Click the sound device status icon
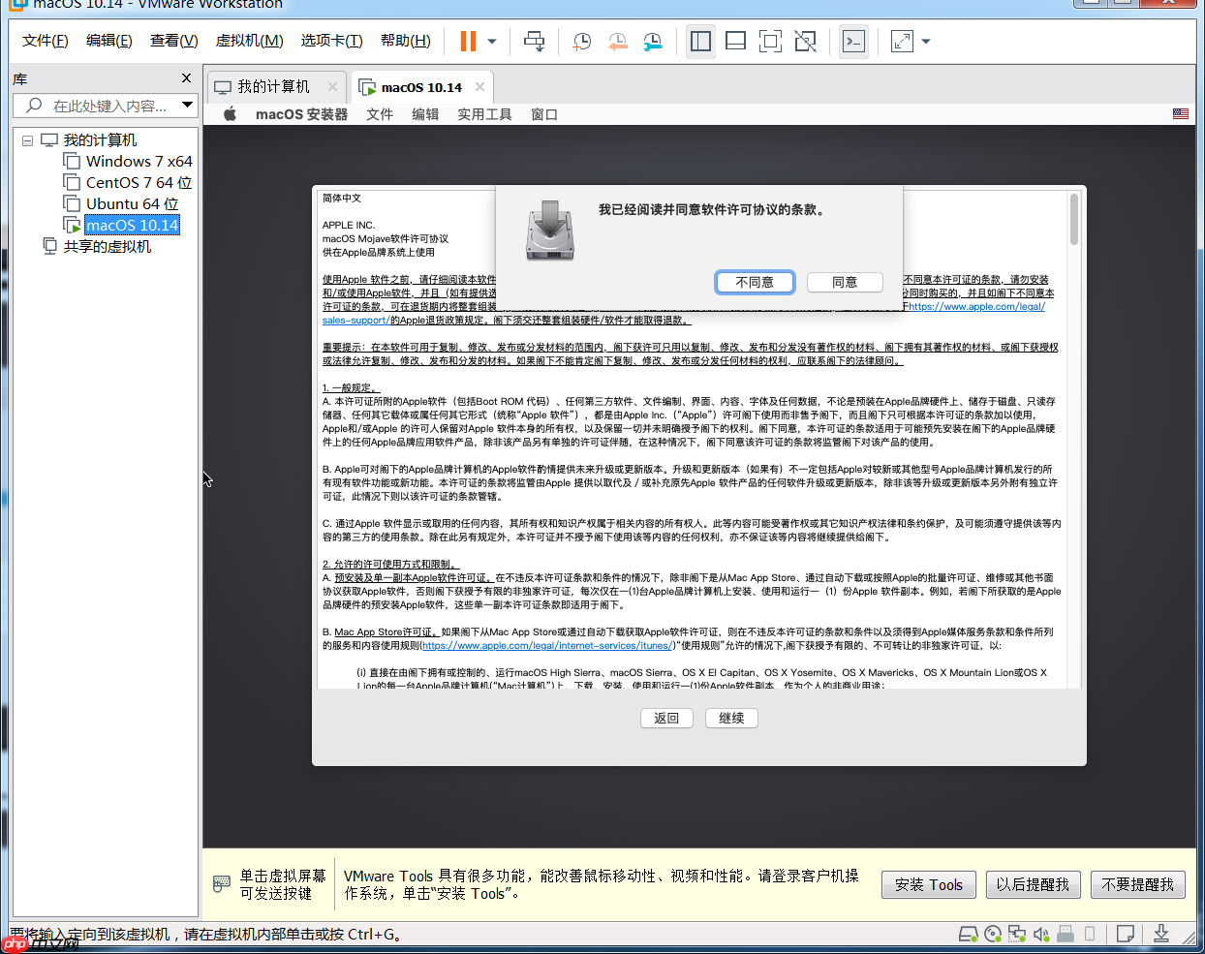The width and height of the screenshot is (1205, 954). [x=1041, y=934]
